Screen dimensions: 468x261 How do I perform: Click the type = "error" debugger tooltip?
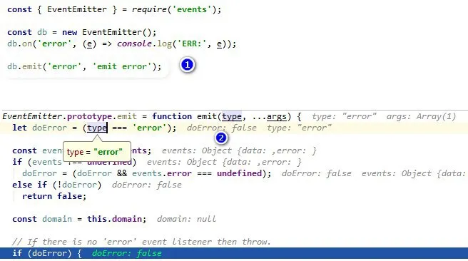(x=97, y=152)
